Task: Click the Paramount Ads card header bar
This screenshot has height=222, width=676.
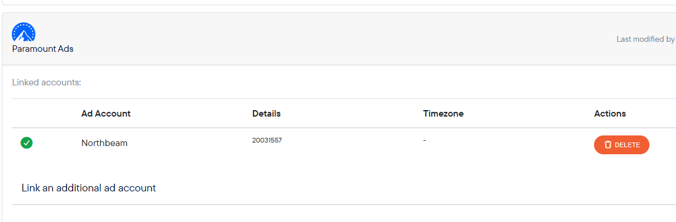Action: [339, 39]
